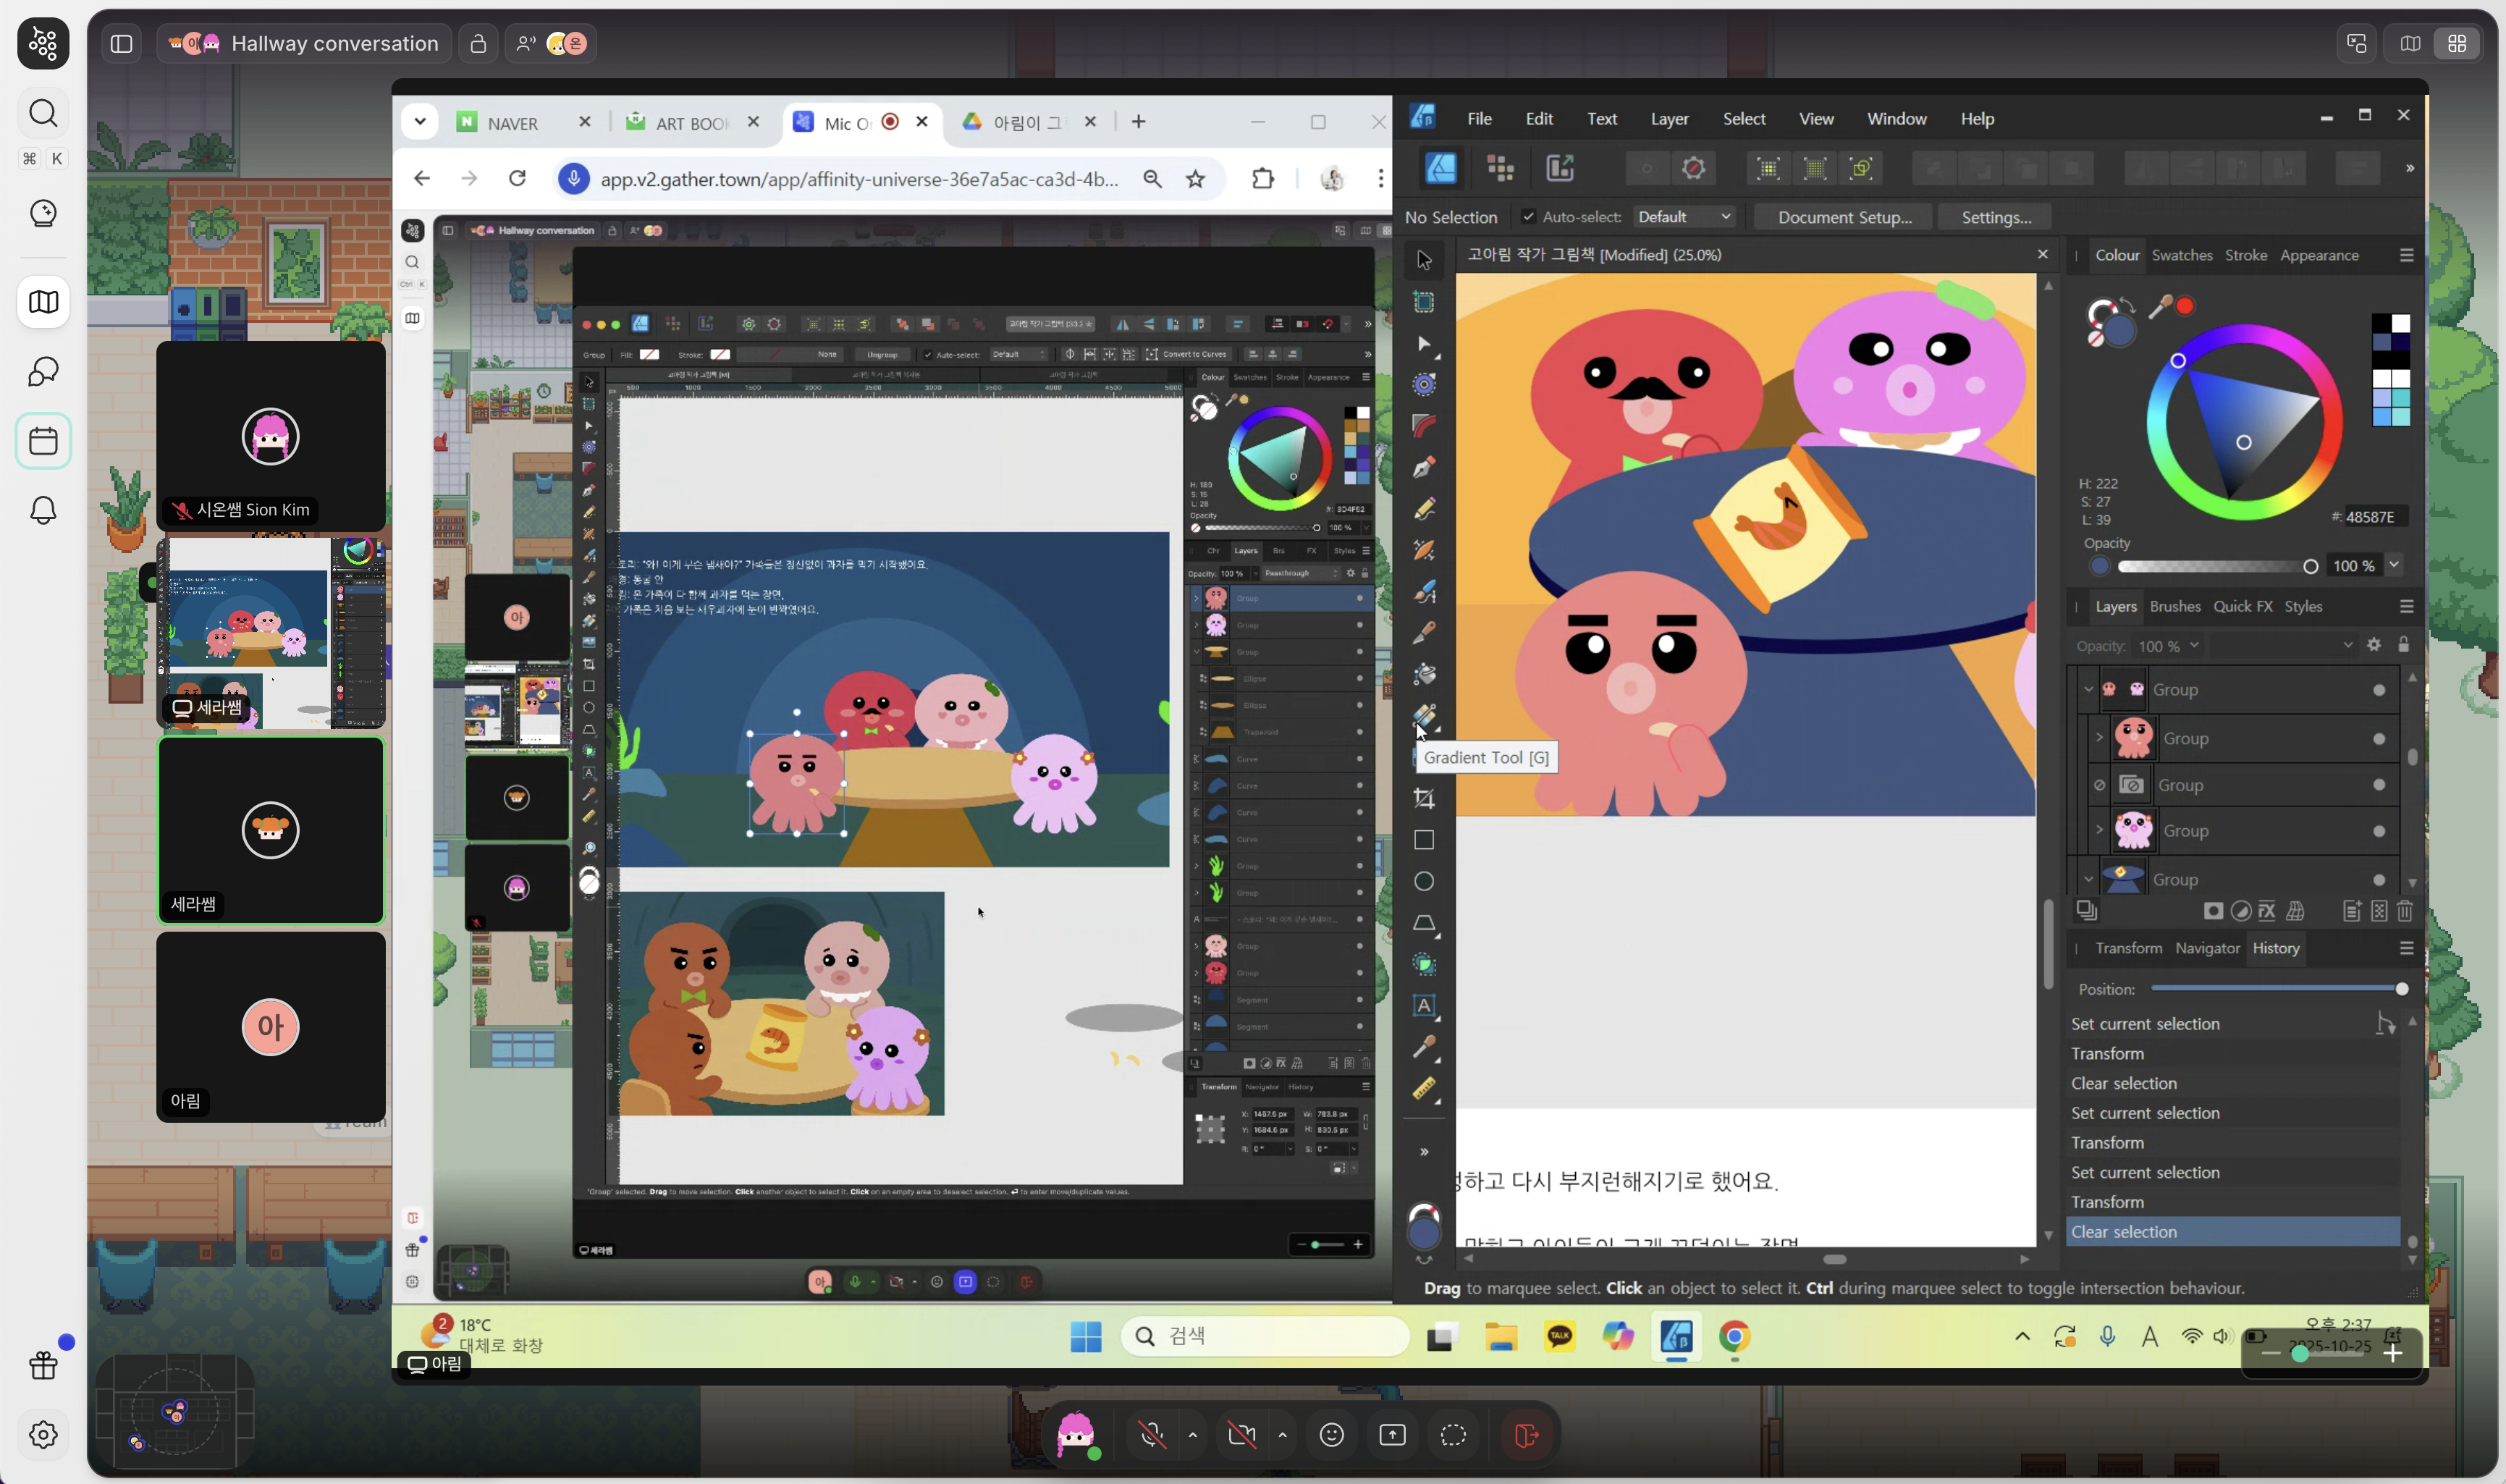Select the Corner tool
The width and height of the screenshot is (2506, 1484).
1424,426
